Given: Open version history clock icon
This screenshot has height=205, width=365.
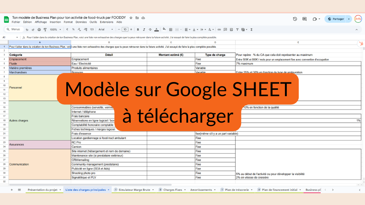Looking at the screenshot, I should point(295,19).
